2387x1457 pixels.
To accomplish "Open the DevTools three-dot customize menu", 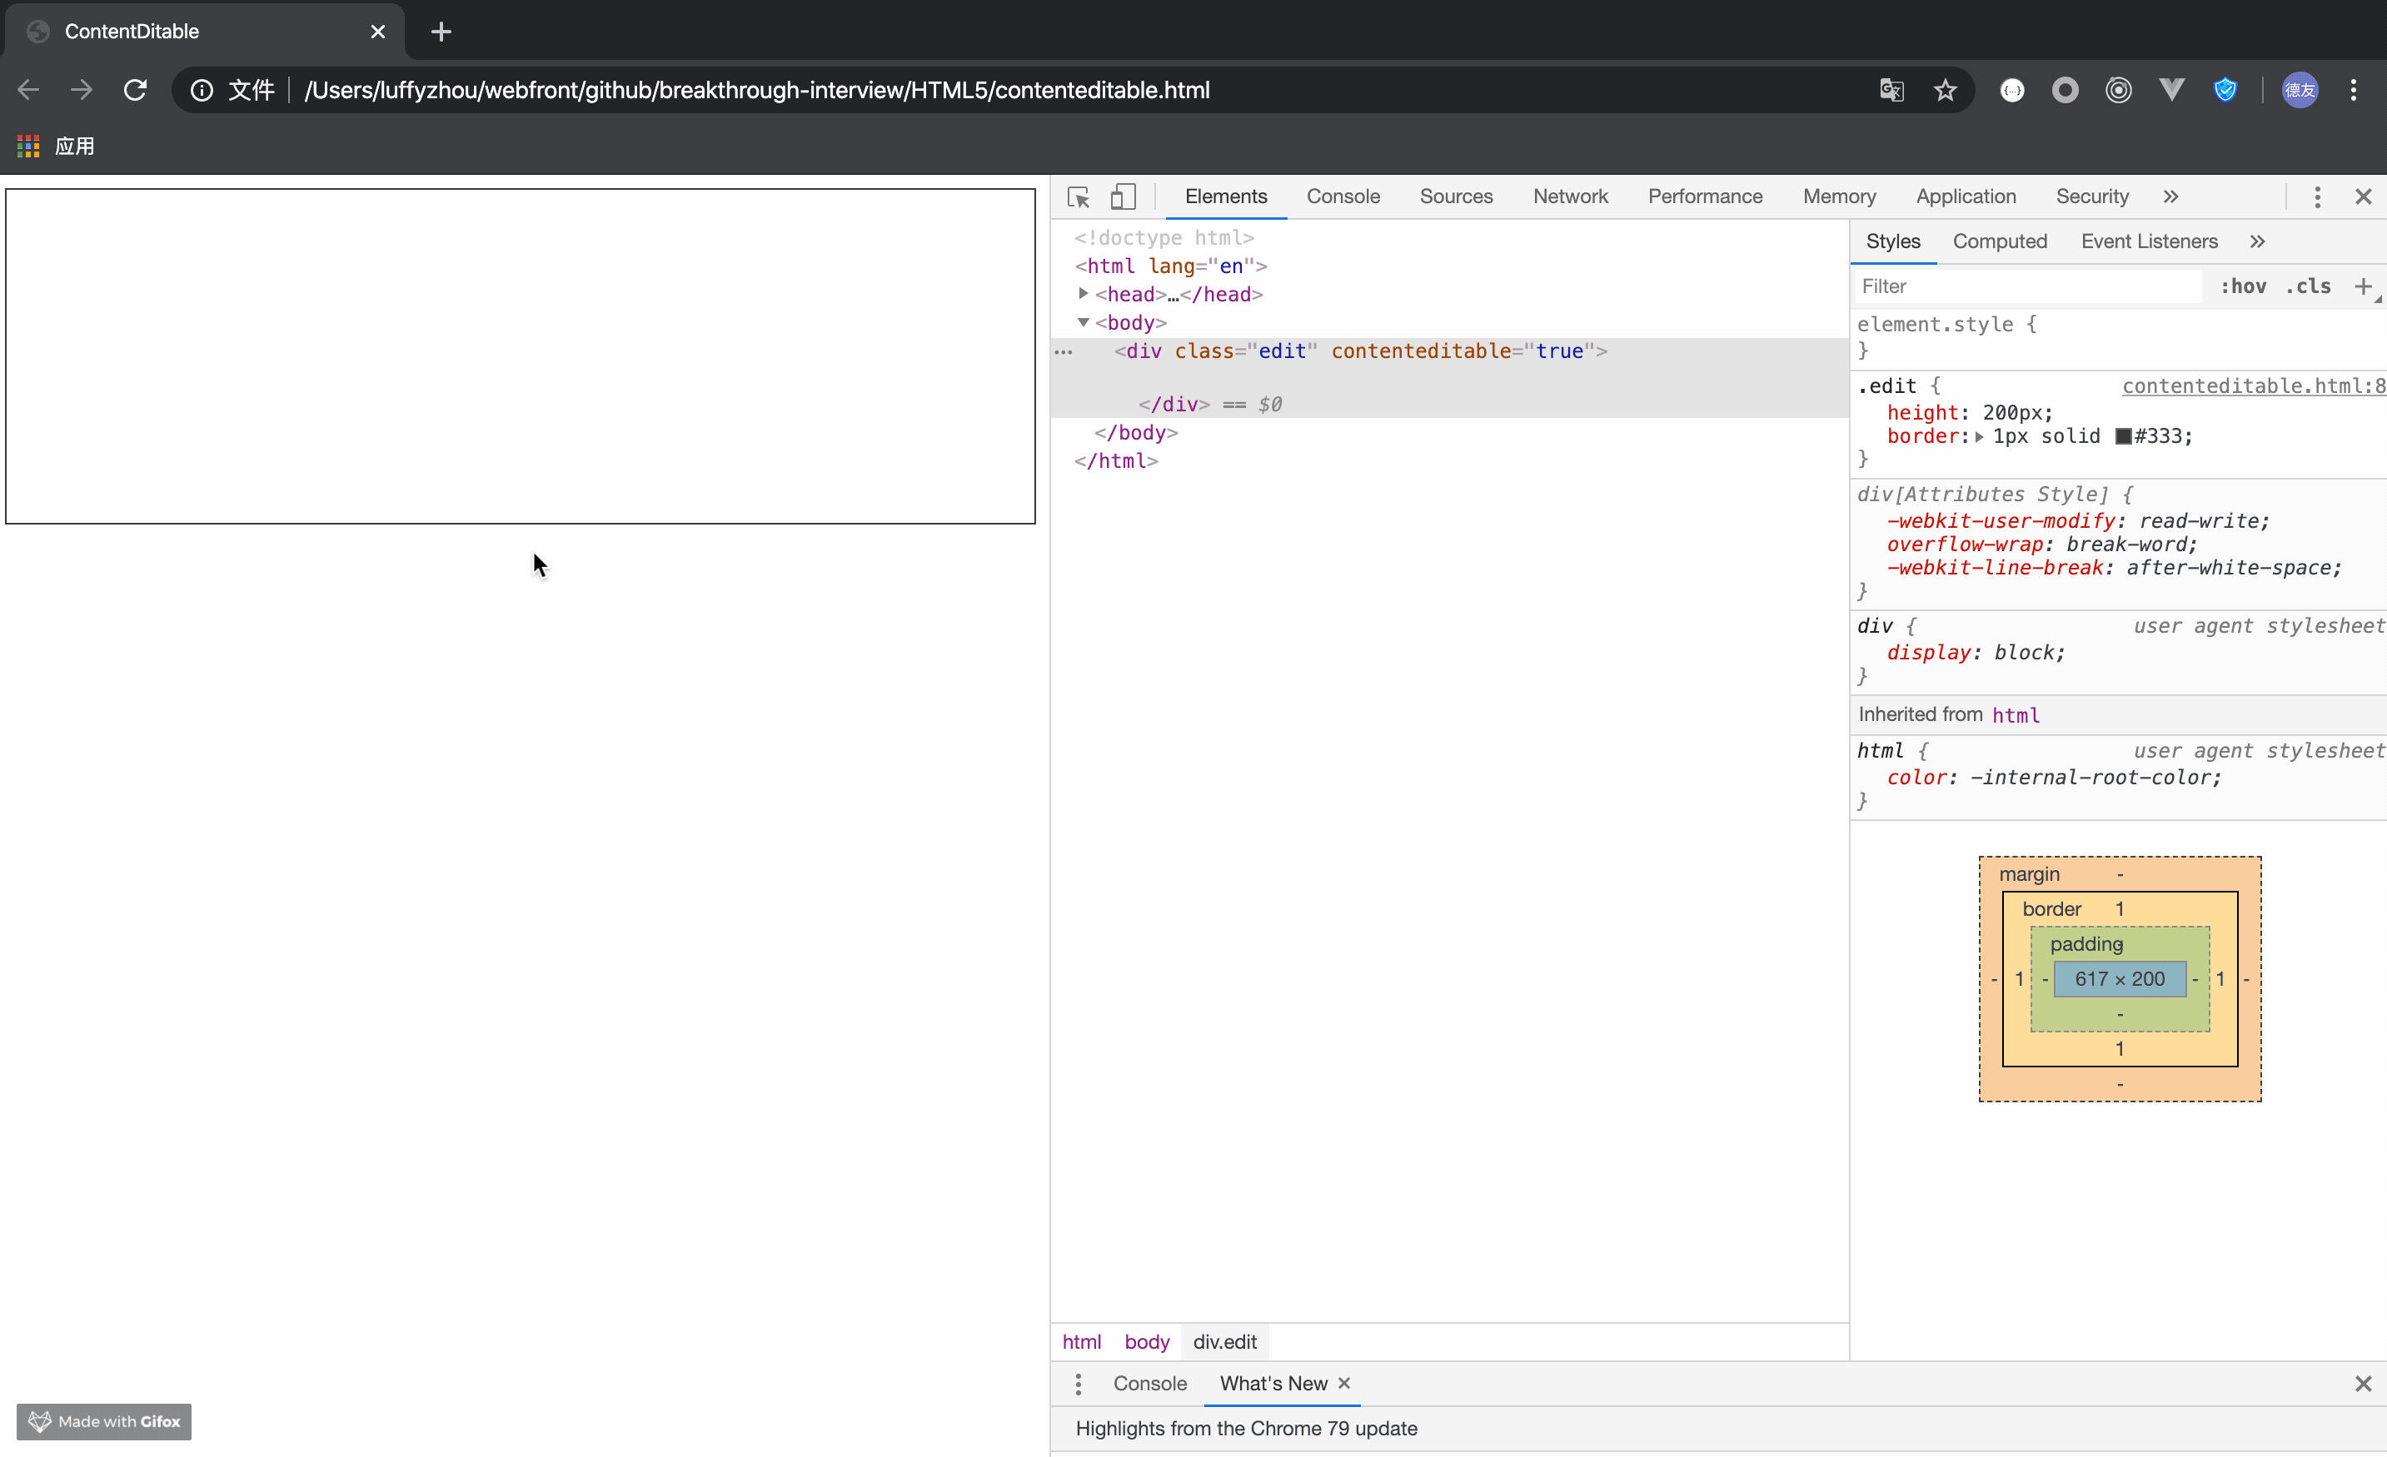I will tap(2316, 196).
